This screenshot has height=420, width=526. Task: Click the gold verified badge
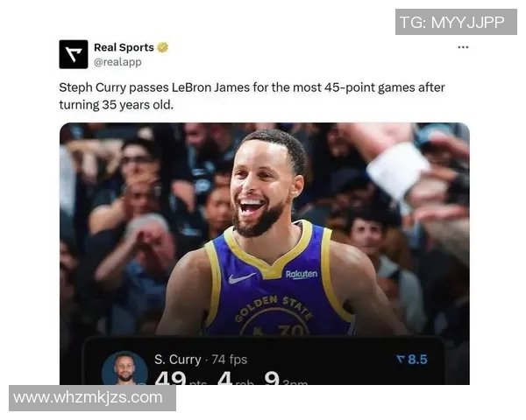click(163, 47)
